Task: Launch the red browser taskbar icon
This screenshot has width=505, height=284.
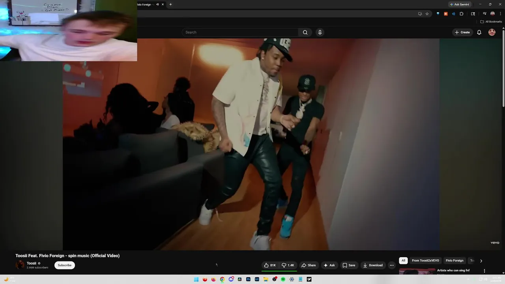Action: pyautogui.click(x=205, y=279)
